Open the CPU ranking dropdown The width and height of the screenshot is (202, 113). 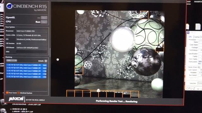coord(12,61)
